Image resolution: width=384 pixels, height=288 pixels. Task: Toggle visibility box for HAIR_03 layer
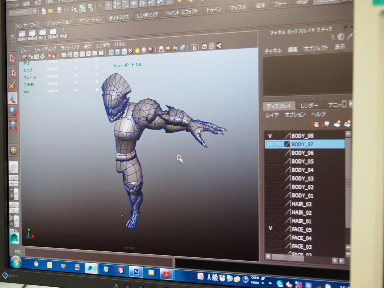[x=270, y=203]
